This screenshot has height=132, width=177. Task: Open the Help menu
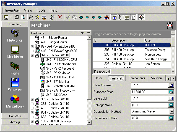(x=53, y=10)
